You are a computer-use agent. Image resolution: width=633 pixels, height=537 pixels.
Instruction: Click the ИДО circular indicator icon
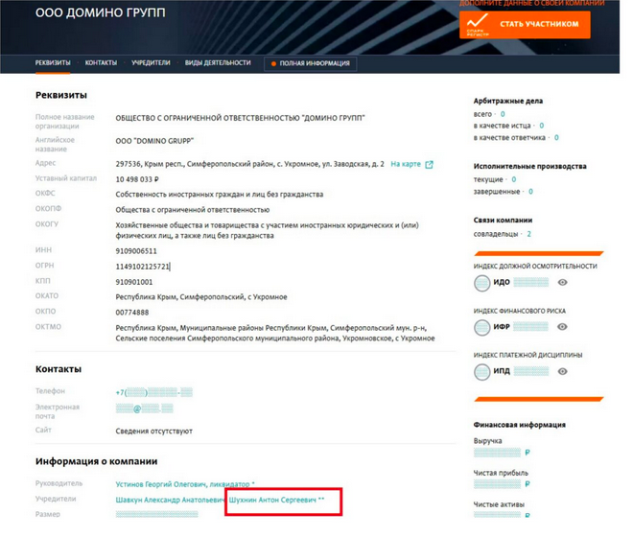tap(481, 283)
